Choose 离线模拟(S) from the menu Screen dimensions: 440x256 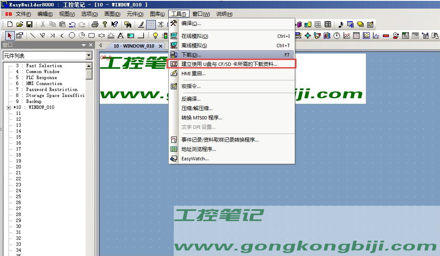tap(232, 46)
